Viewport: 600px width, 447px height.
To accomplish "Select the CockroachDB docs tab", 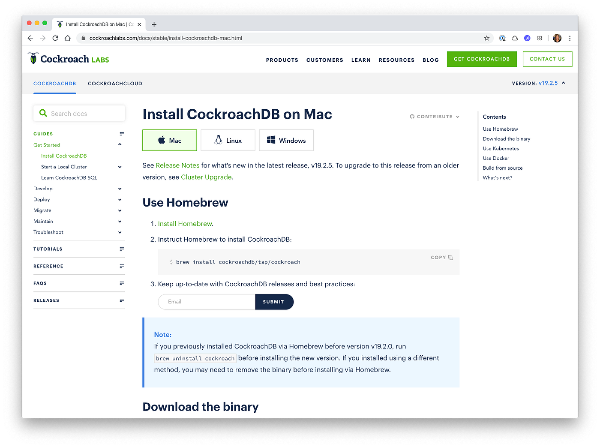I will pos(55,84).
